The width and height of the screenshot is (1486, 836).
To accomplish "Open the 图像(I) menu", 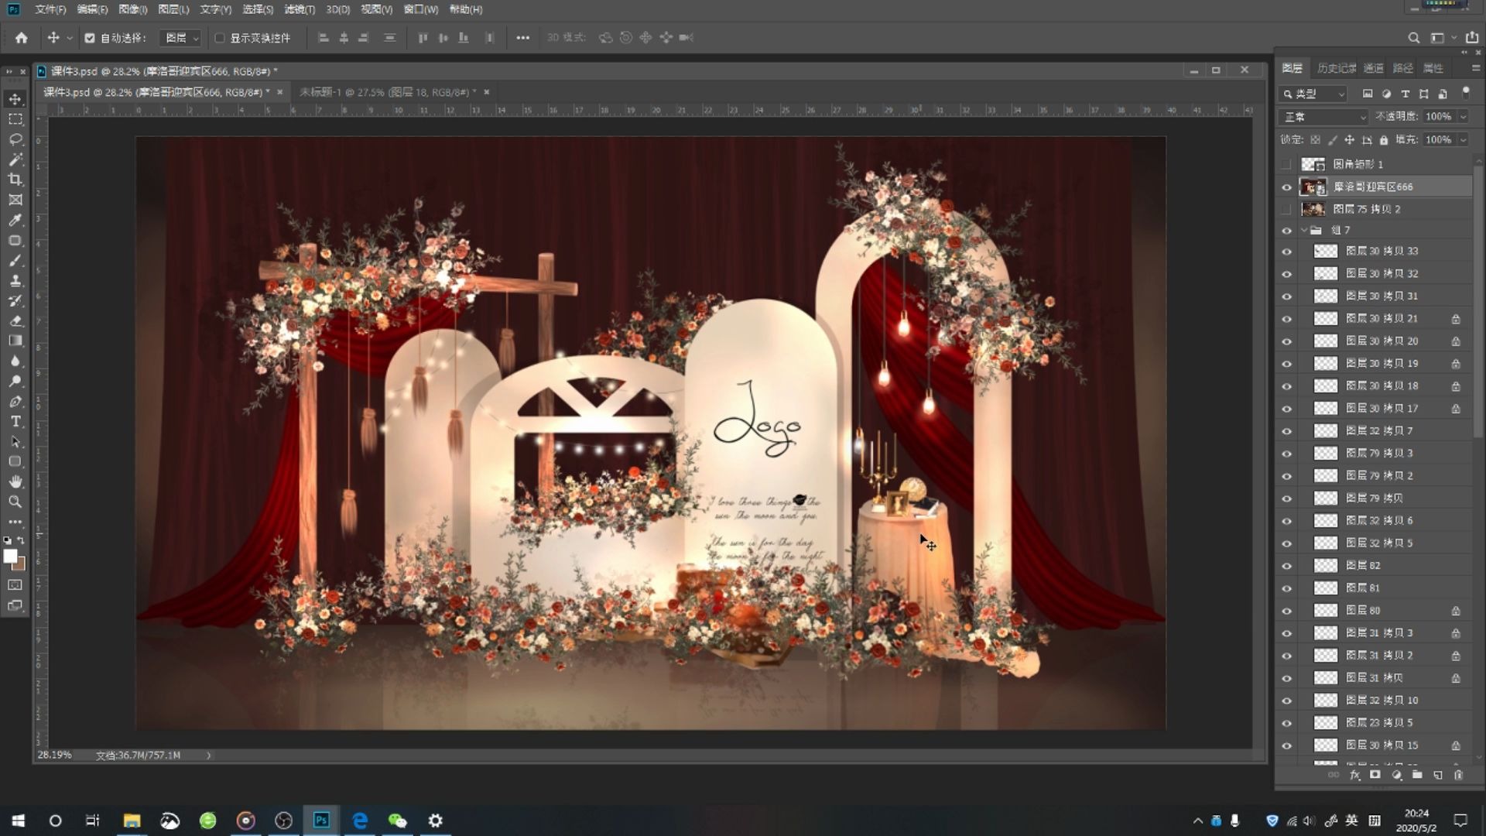I will click(133, 9).
